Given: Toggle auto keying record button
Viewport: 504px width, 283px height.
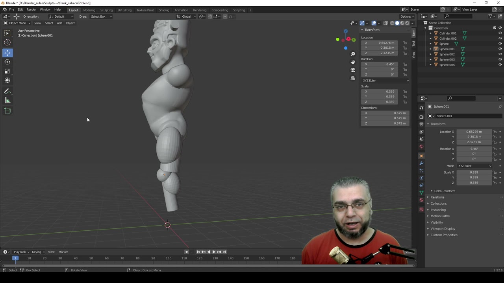Looking at the screenshot, I should click(187, 252).
